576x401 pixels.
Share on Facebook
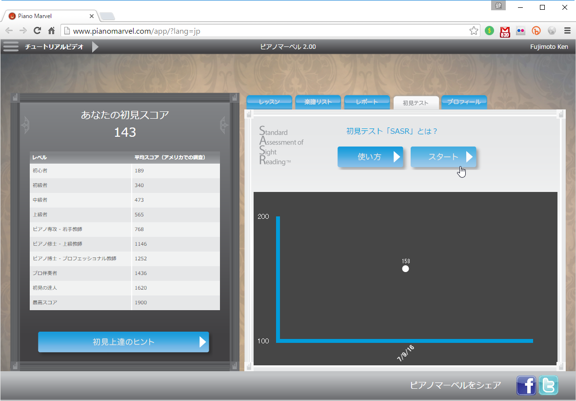click(x=526, y=385)
